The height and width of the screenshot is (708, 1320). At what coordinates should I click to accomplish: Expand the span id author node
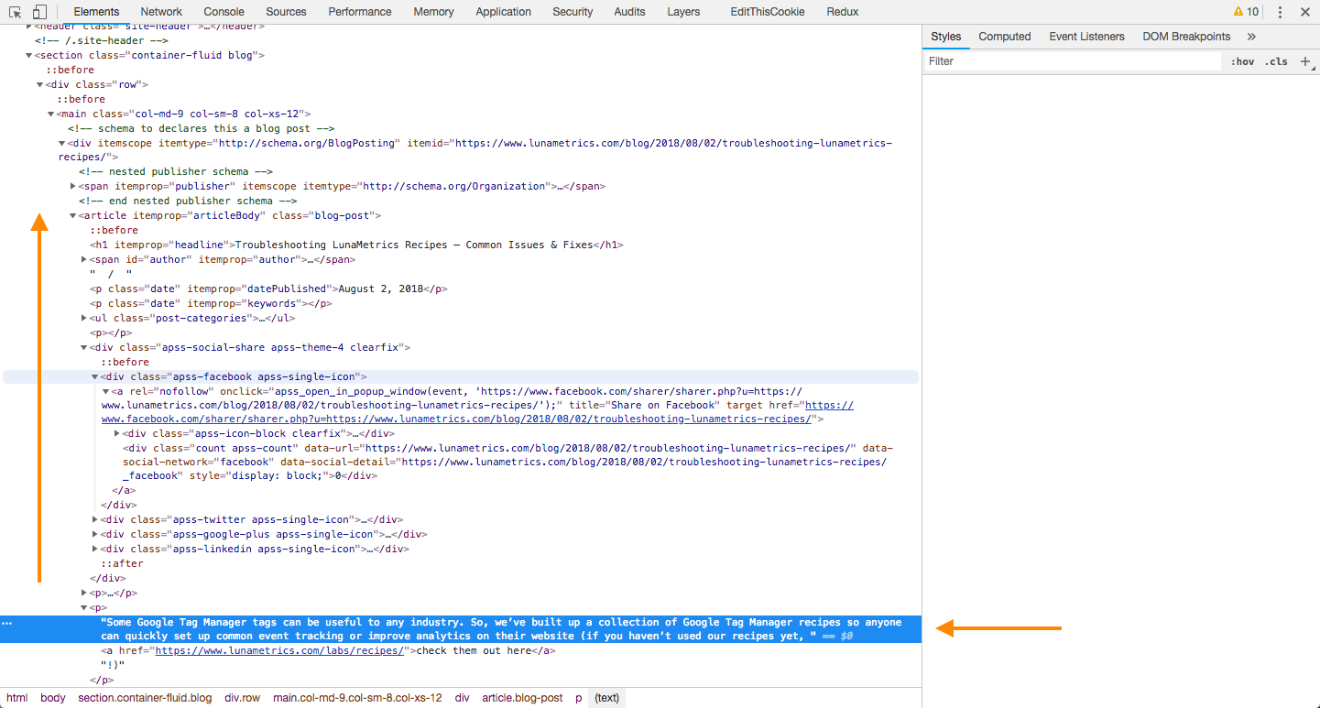point(84,260)
